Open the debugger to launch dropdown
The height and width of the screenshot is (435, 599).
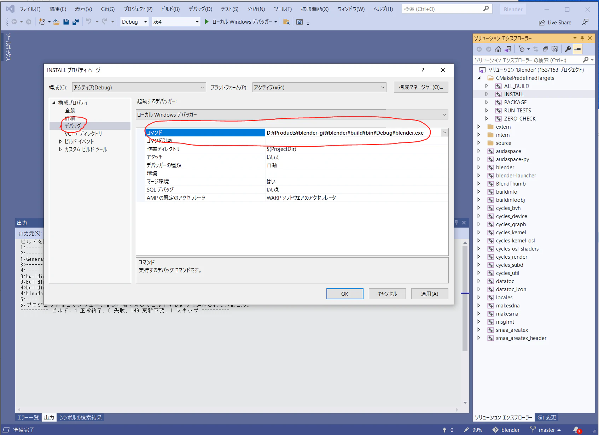[x=292, y=114]
